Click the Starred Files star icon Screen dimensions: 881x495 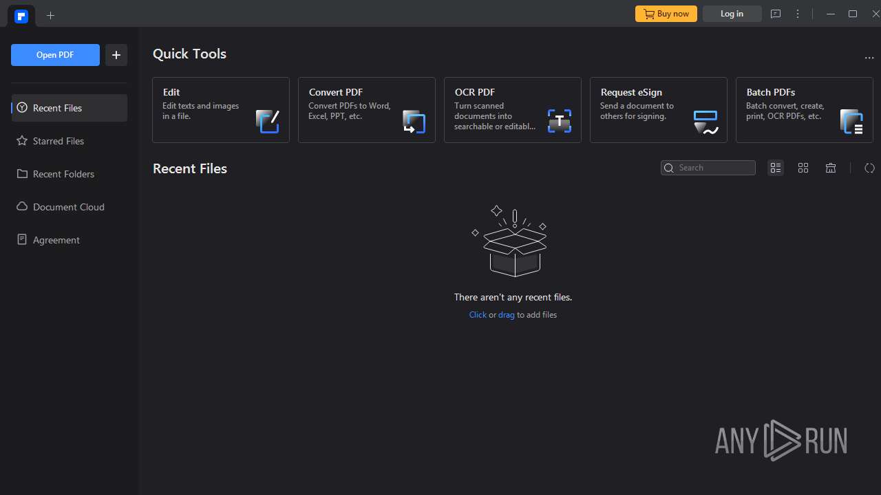click(22, 141)
